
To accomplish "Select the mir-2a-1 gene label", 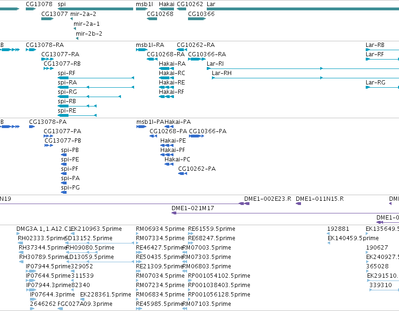I will coord(87,23).
